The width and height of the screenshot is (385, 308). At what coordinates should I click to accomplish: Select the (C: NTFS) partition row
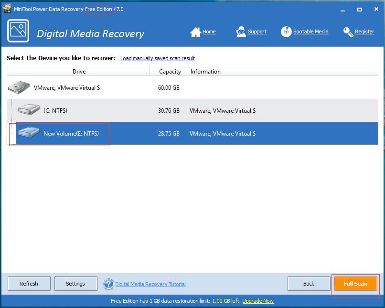[192, 110]
